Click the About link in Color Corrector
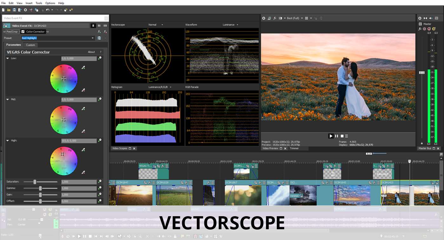Screen dimensions: 444x240 91,52
